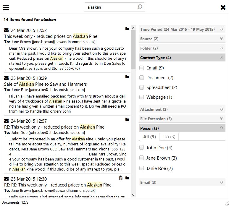Open 'Sale of Alaskan Pine to Saw and Hammers'
The image size is (229, 206).
46,84
